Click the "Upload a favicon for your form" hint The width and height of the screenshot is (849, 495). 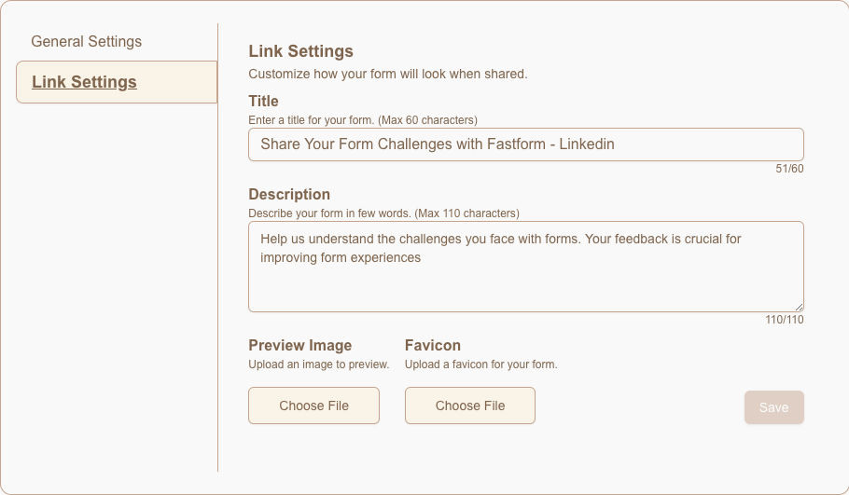(480, 364)
